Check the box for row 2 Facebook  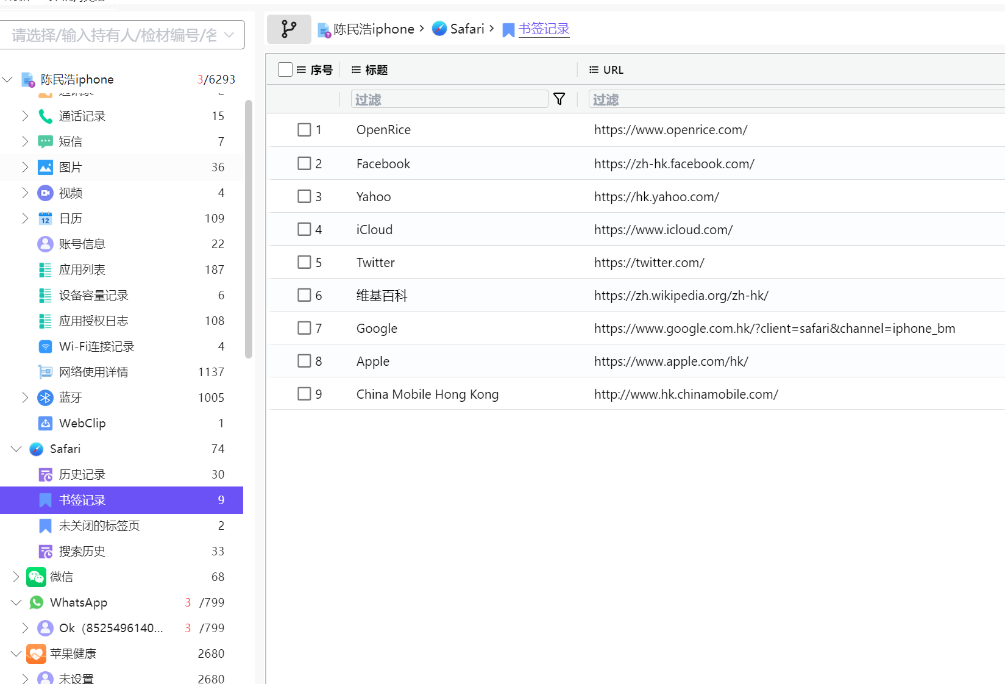click(x=304, y=163)
